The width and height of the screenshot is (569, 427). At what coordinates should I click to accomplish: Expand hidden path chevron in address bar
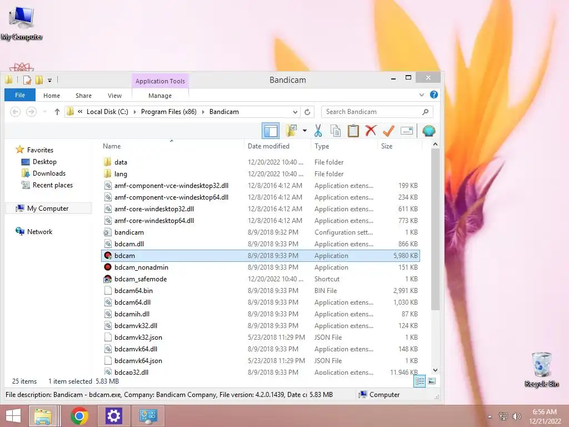click(80, 112)
